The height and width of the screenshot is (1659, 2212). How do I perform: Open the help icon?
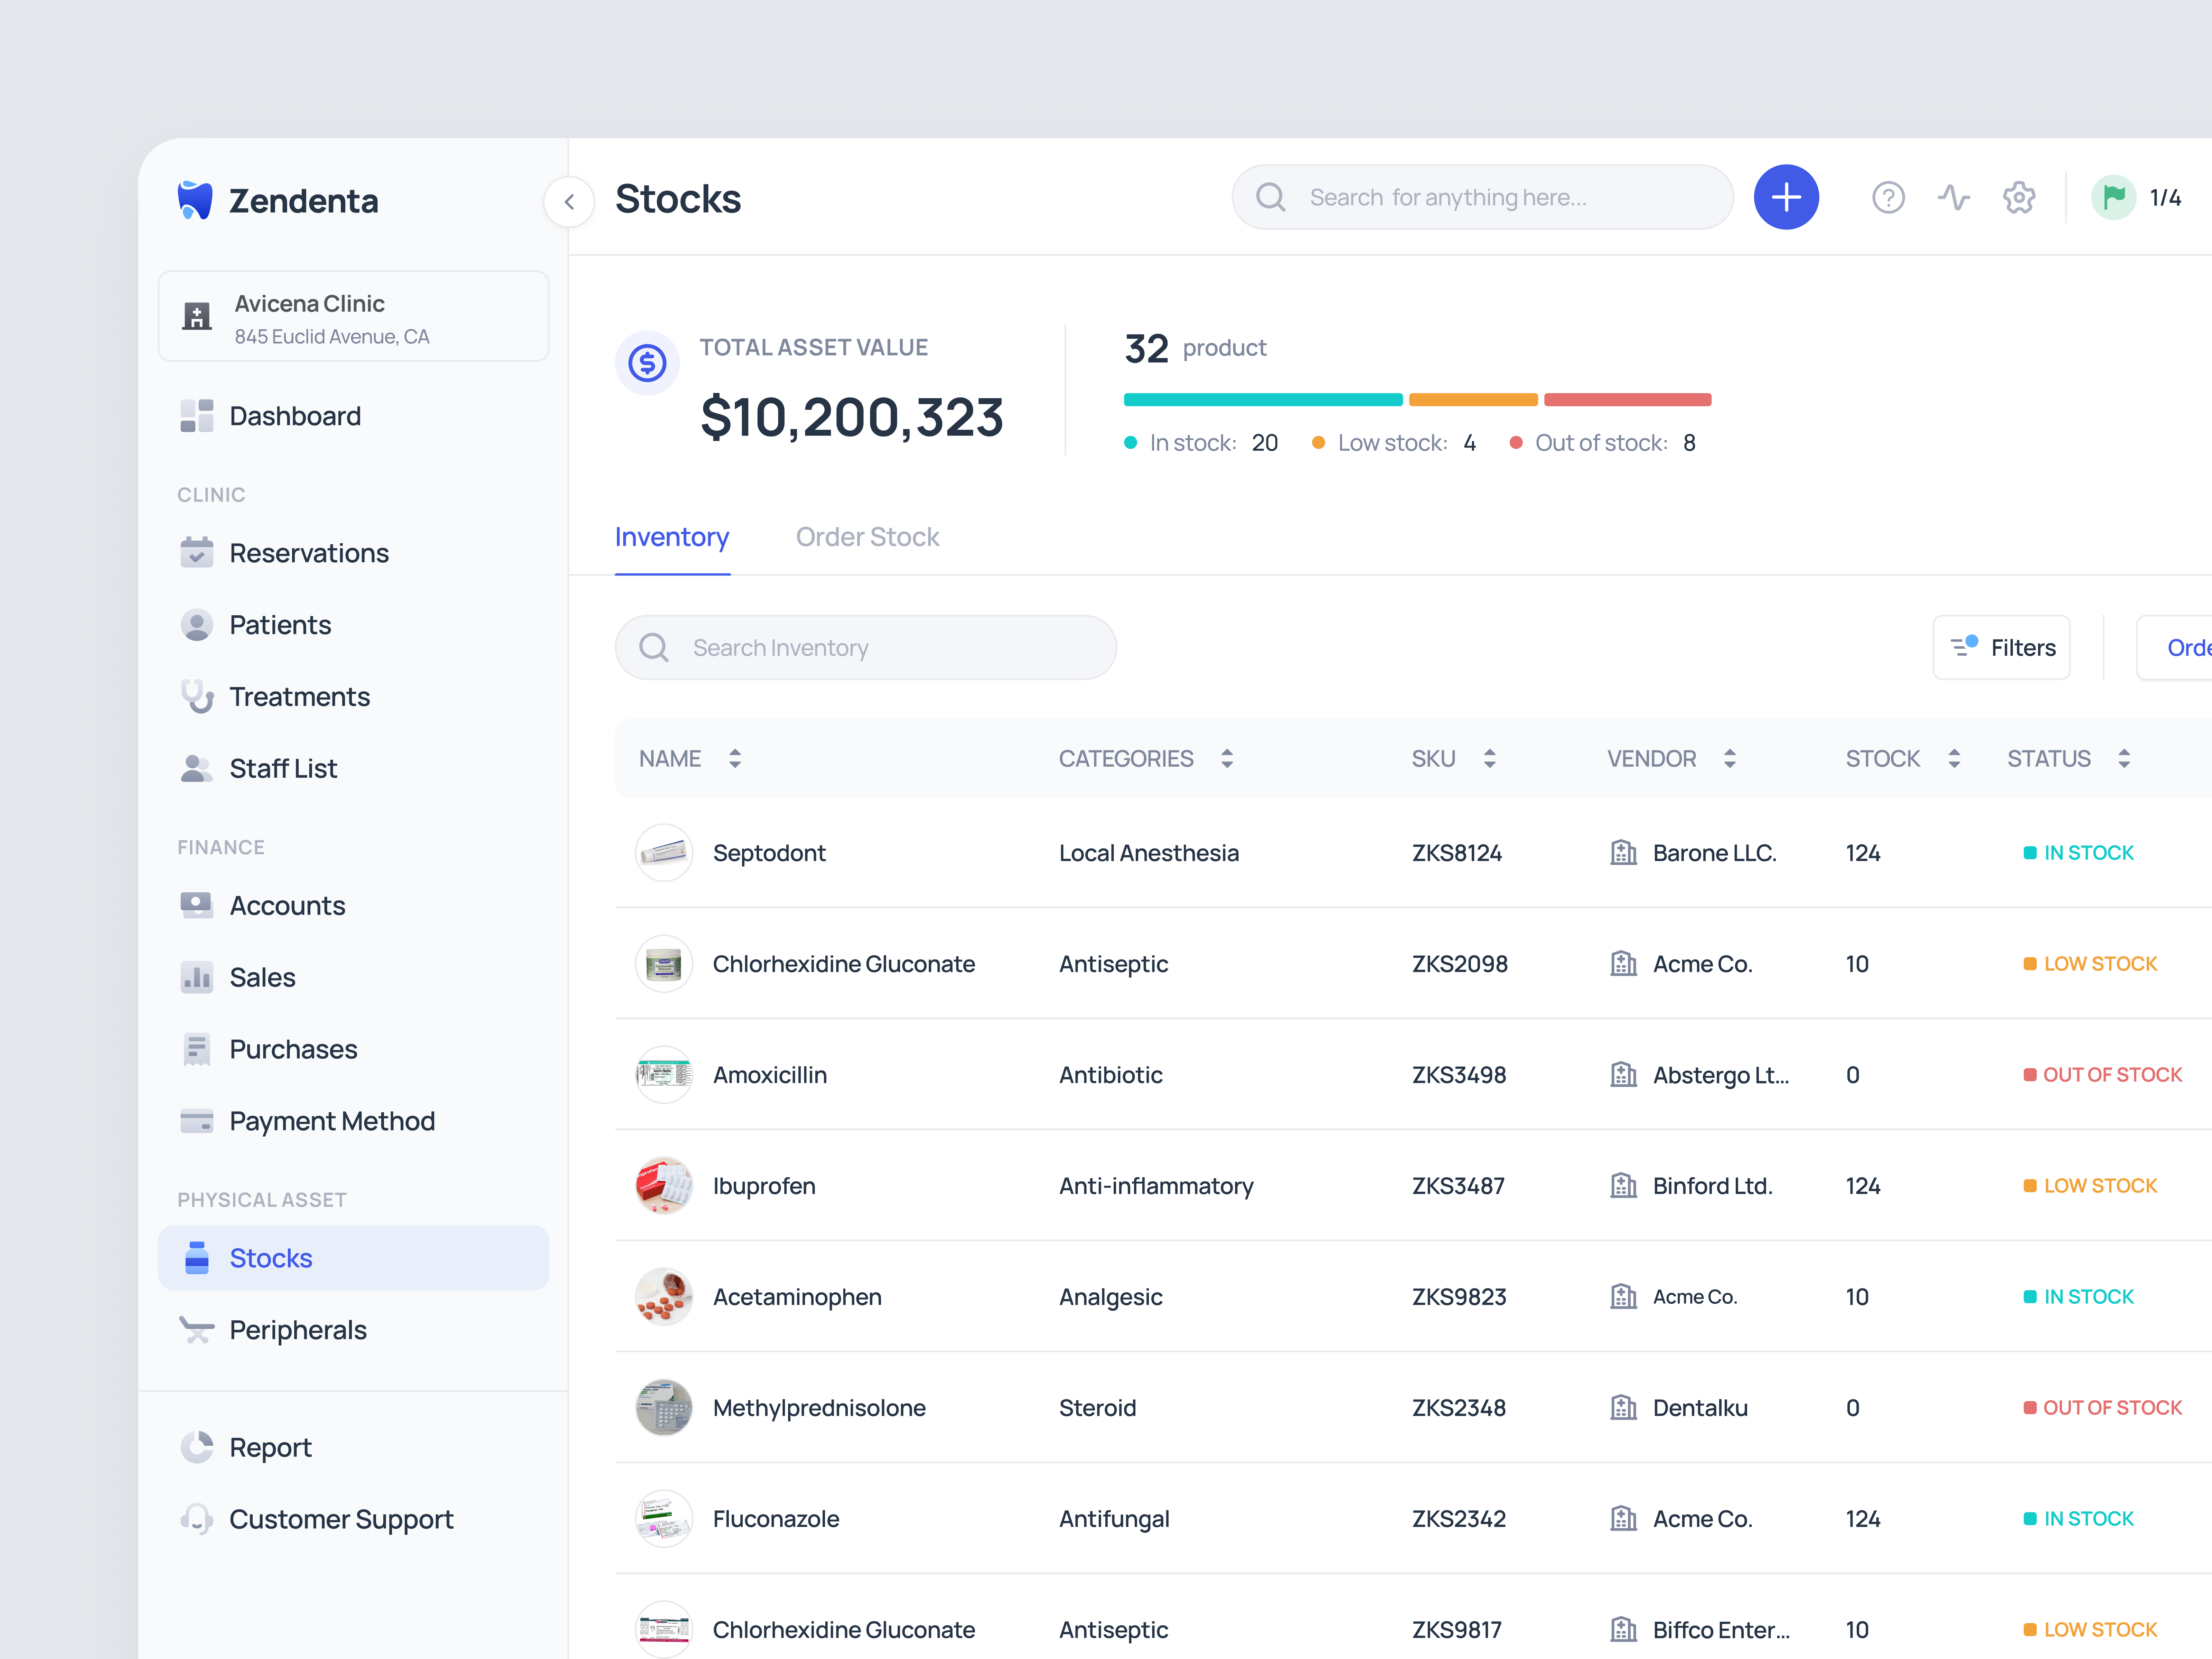pos(1889,197)
